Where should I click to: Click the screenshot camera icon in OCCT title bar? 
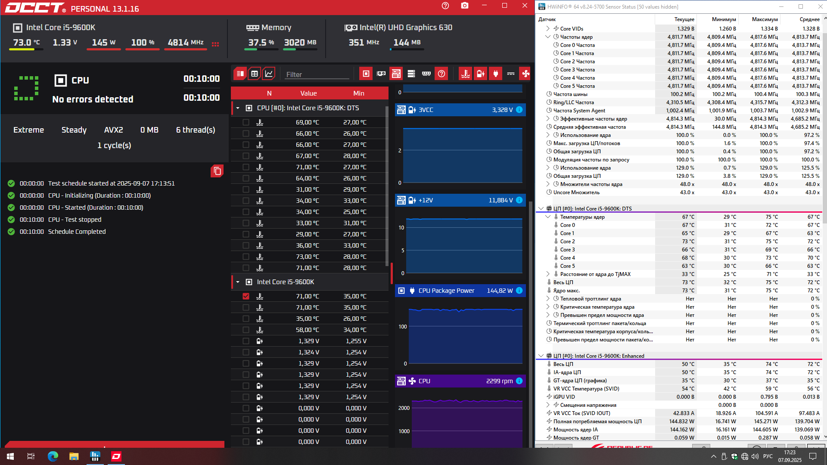click(x=464, y=6)
